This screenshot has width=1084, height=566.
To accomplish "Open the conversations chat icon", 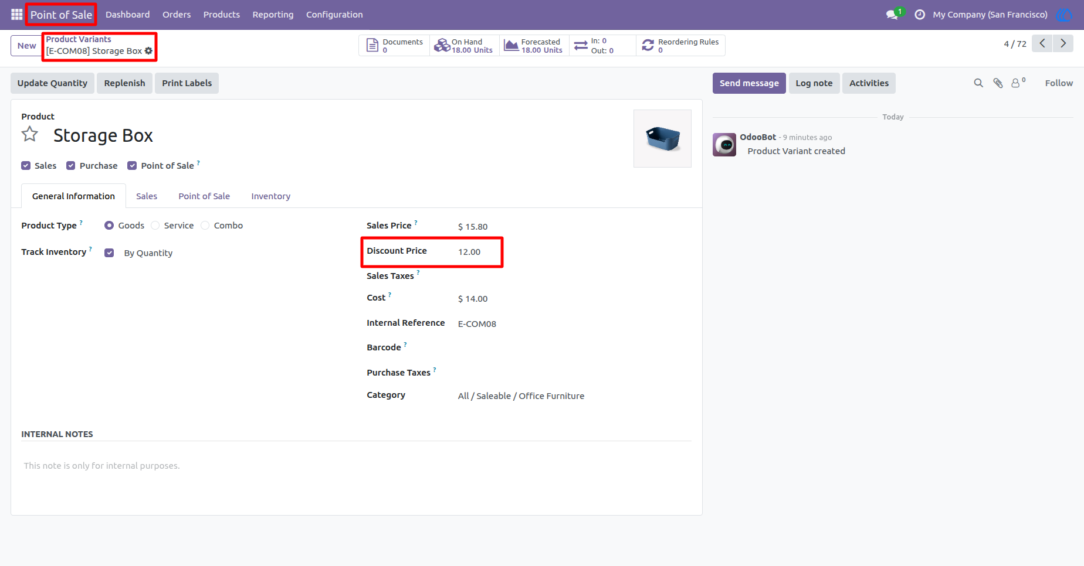I will 892,15.
